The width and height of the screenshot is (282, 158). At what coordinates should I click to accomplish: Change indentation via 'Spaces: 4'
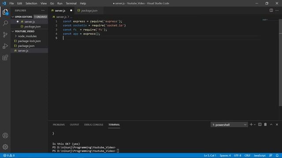[225, 155]
